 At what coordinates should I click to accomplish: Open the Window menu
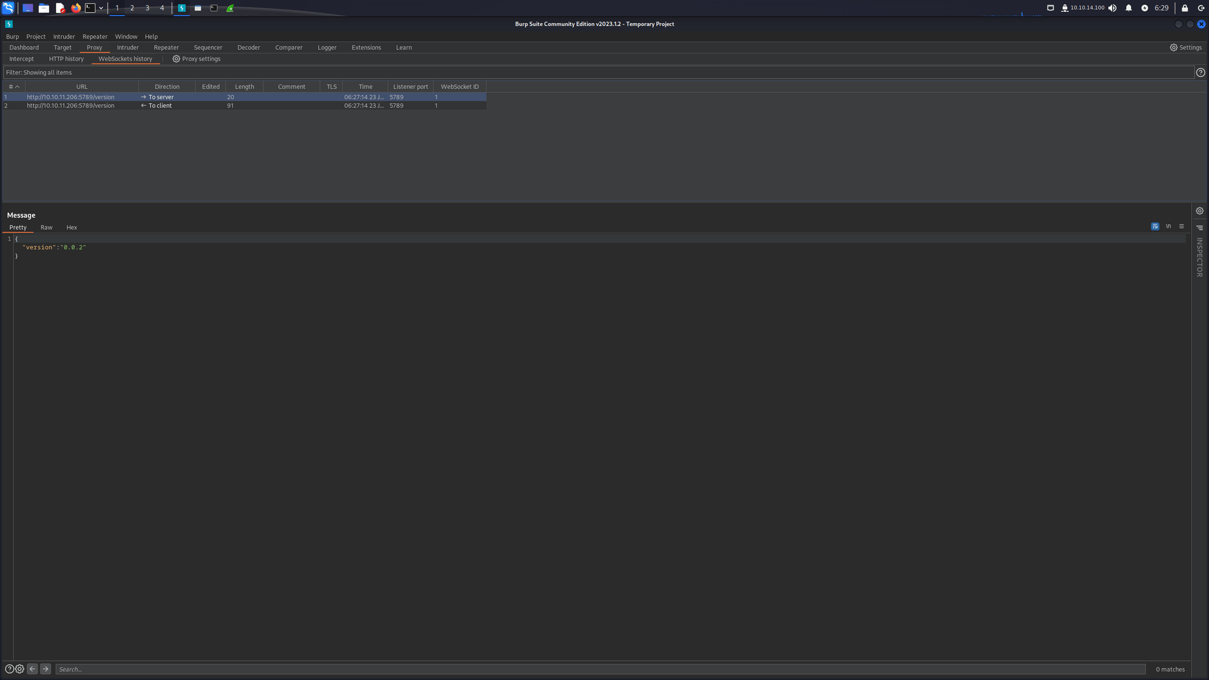pyautogui.click(x=126, y=36)
